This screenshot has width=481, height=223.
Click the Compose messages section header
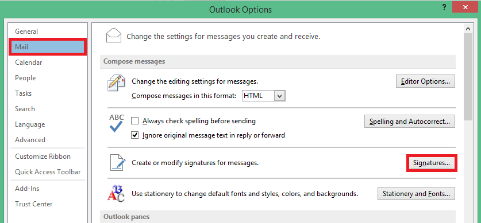(x=278, y=61)
